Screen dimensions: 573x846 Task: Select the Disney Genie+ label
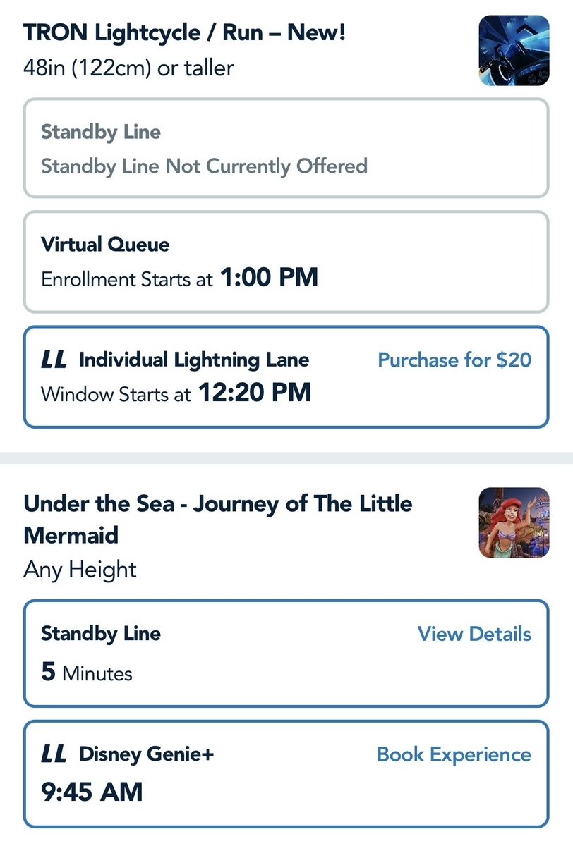click(146, 754)
